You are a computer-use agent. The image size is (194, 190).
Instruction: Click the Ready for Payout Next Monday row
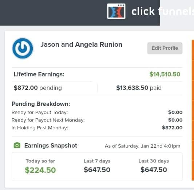pyautogui.click(x=97, y=120)
